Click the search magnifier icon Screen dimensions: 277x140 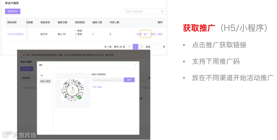coord(162,11)
